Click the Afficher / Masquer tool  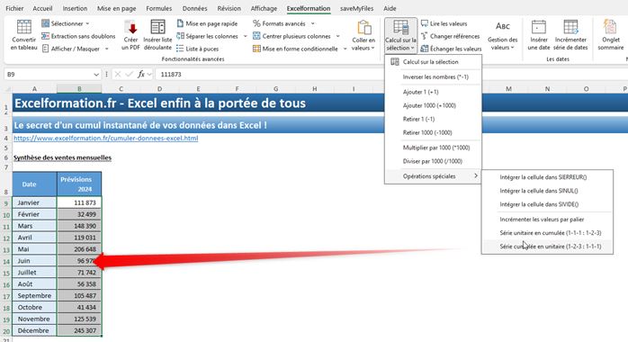point(71,49)
